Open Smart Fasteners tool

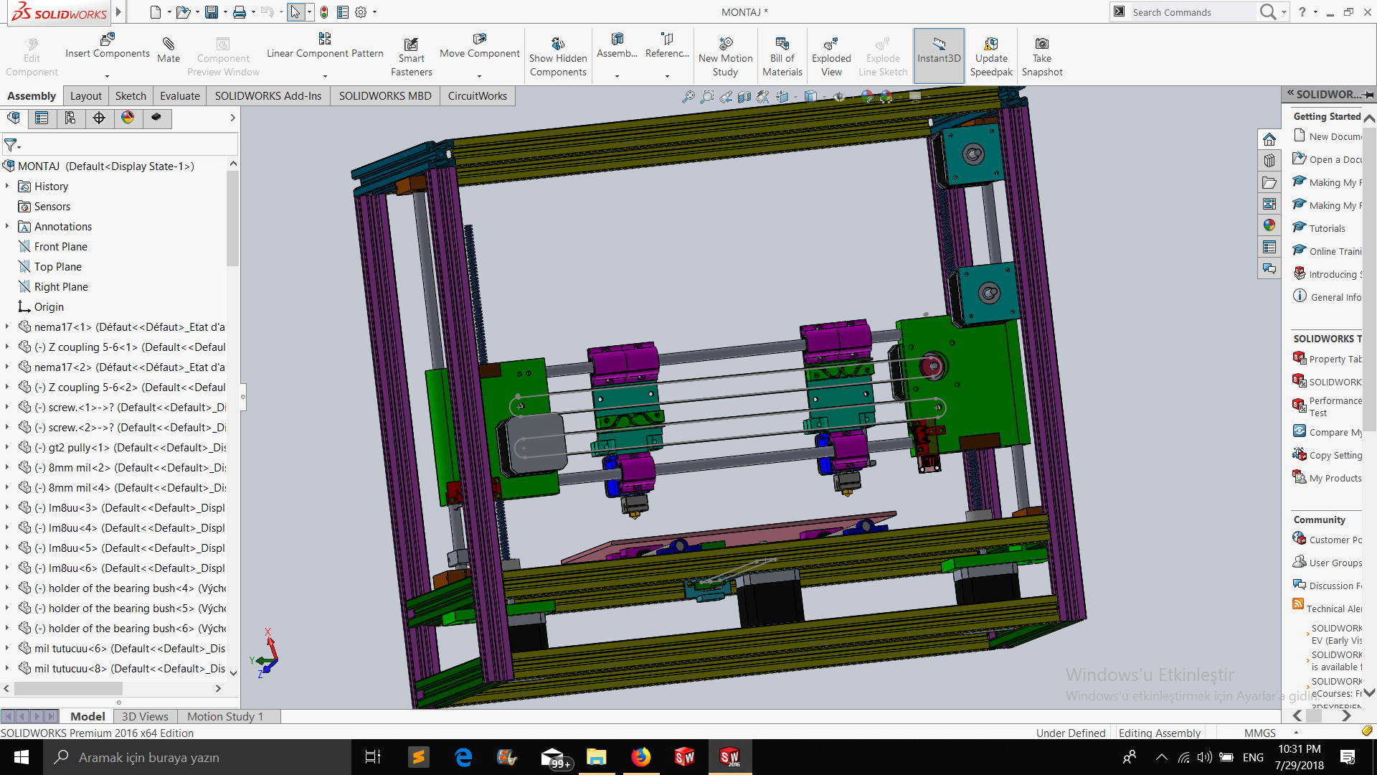(411, 57)
